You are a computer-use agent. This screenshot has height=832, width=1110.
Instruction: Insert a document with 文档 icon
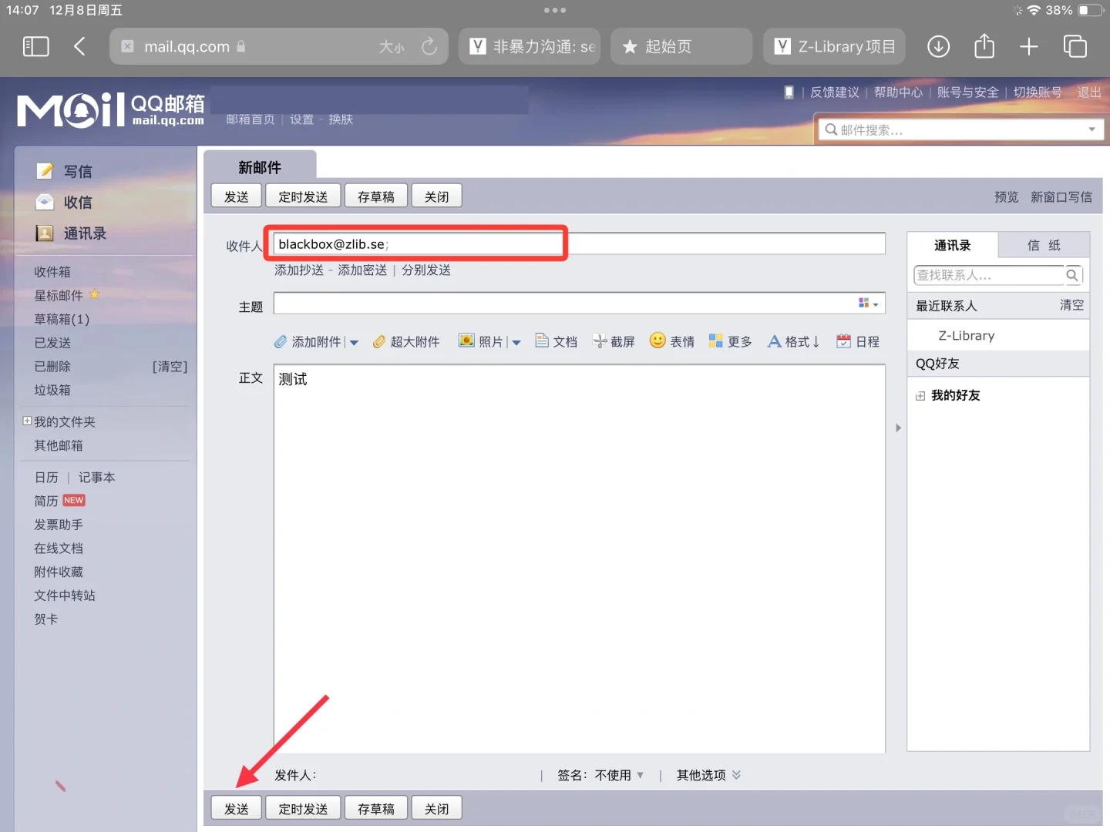(542, 341)
